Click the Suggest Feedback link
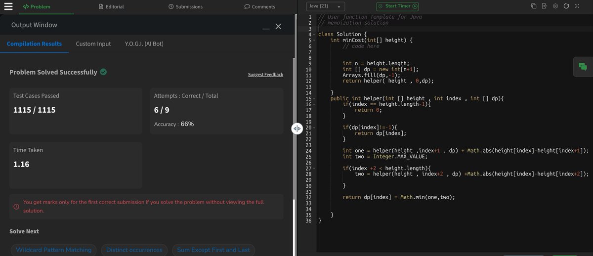This screenshot has height=256, width=593. [265, 75]
